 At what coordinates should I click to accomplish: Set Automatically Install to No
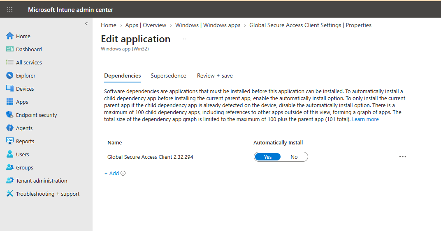tap(294, 157)
